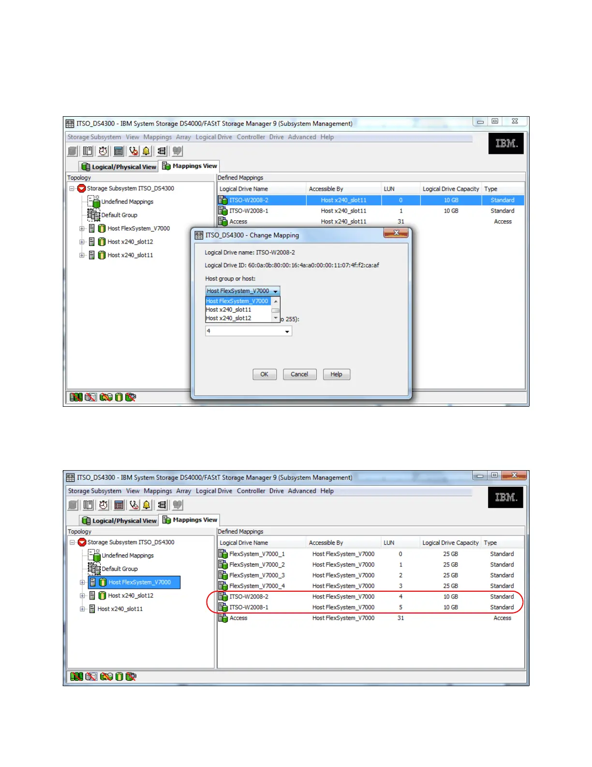
Task: Click the red Storage Subsystem icon in the upper window
Action: click(82, 188)
